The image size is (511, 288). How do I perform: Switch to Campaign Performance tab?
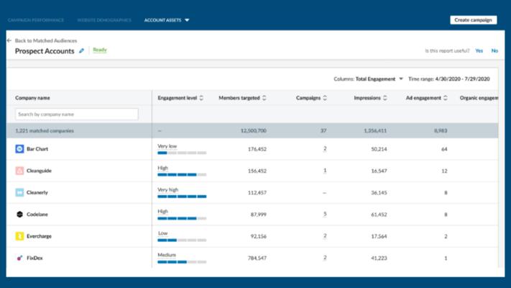[x=36, y=20]
